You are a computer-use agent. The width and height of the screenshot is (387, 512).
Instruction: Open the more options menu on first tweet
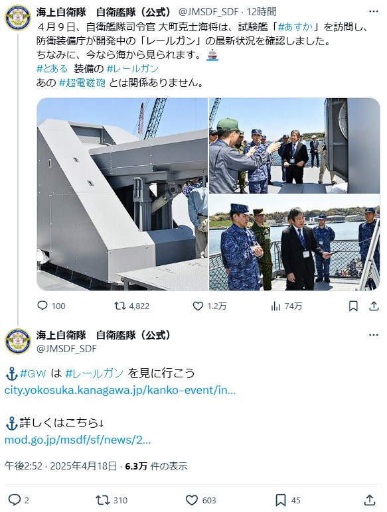[x=373, y=11]
